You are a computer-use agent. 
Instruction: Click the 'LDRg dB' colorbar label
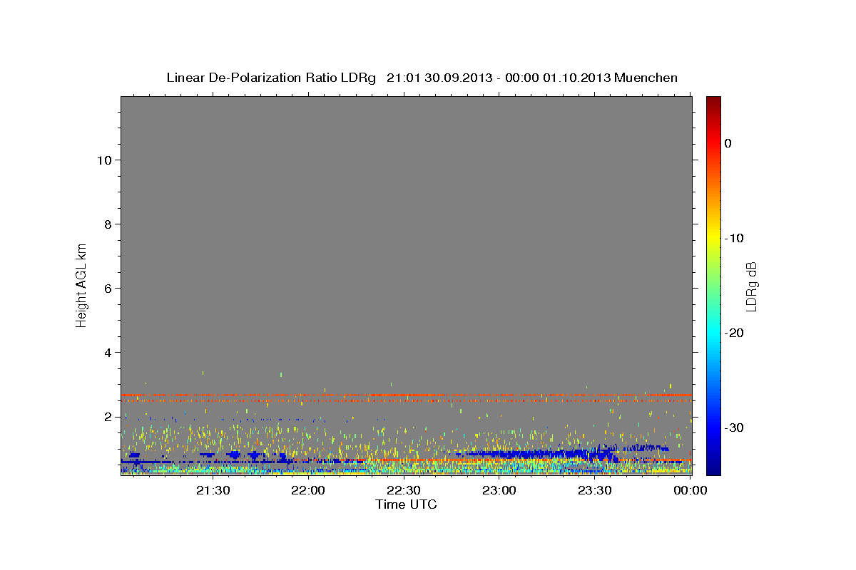tap(750, 286)
